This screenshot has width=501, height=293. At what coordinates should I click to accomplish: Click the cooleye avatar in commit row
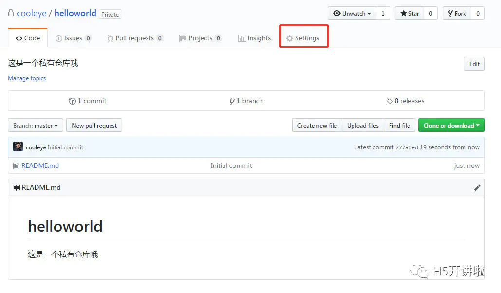tap(18, 146)
